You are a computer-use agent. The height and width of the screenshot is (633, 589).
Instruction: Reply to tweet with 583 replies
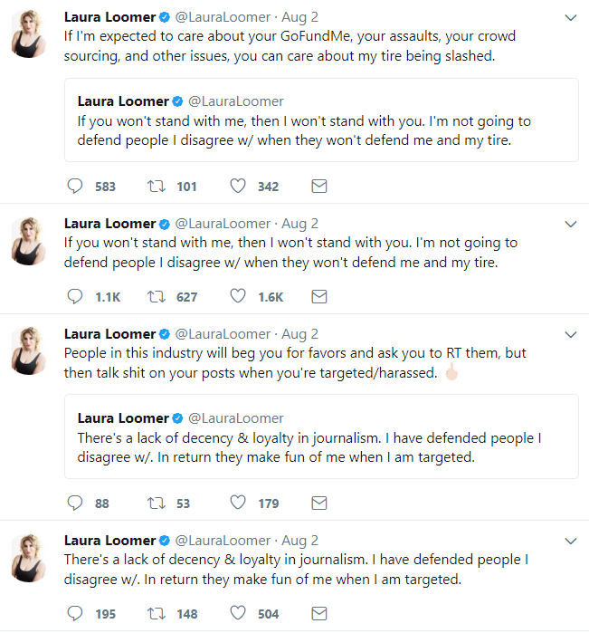[x=76, y=186]
